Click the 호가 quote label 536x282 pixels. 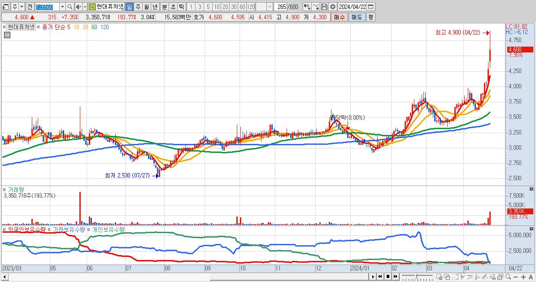tap(199, 17)
